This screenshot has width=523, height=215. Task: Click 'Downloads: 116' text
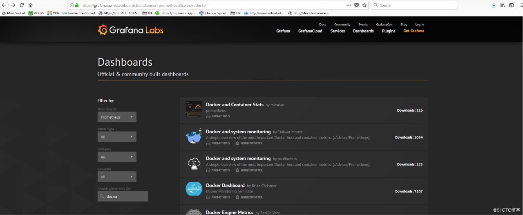coord(410,110)
